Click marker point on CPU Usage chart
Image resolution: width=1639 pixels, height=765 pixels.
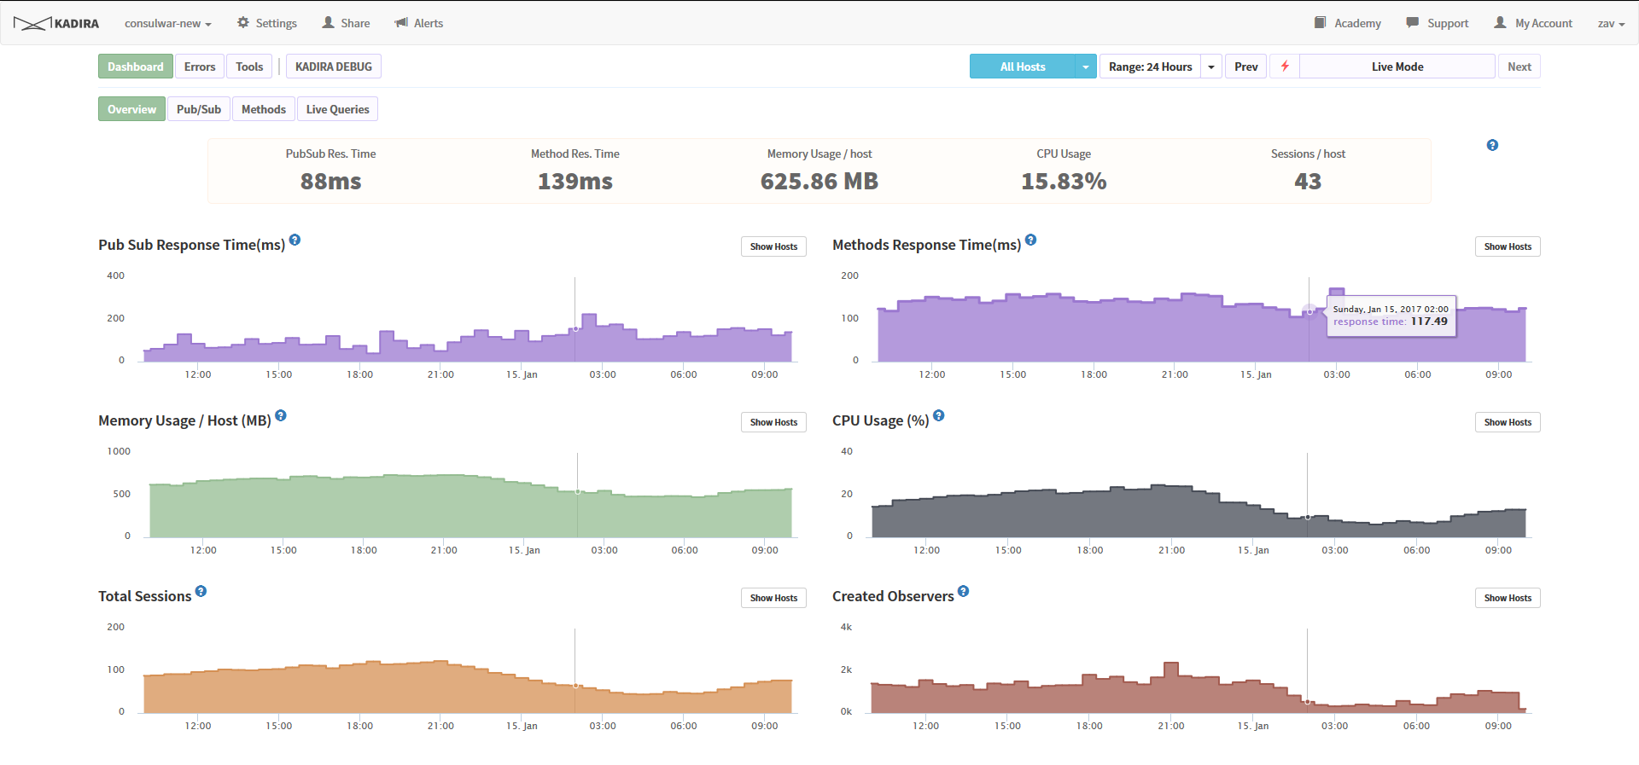point(1308,517)
